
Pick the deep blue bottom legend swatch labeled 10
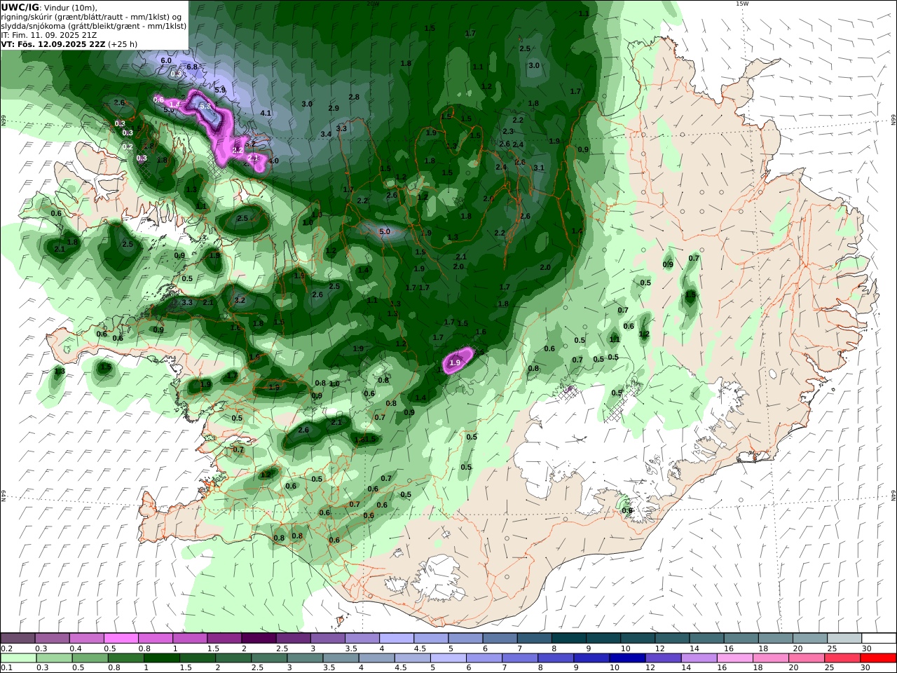click(x=628, y=658)
